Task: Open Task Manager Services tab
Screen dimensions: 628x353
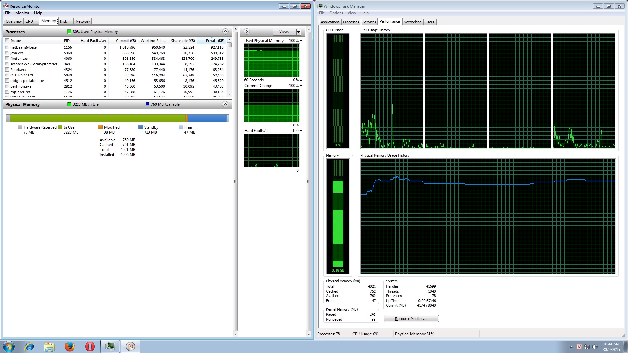Action: coord(369,22)
